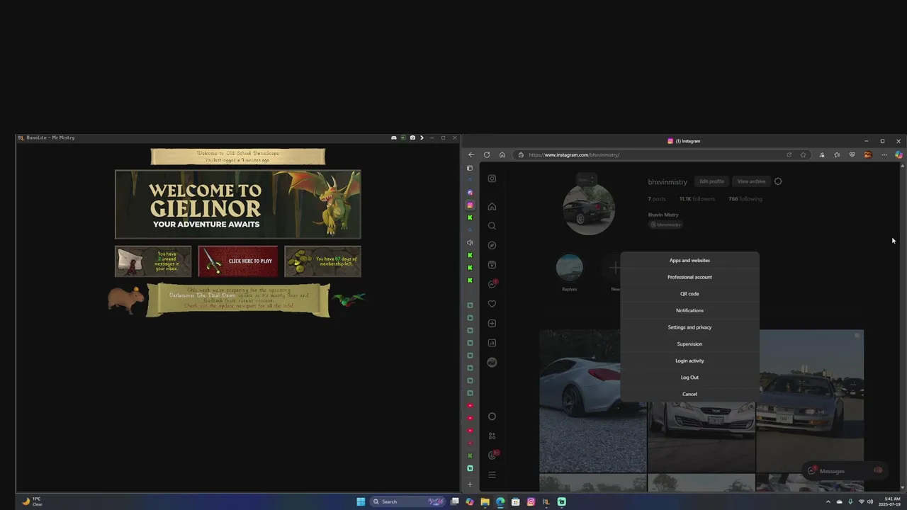Open Copilot icon in Edge toolbar
The height and width of the screenshot is (510, 907).
point(898,154)
